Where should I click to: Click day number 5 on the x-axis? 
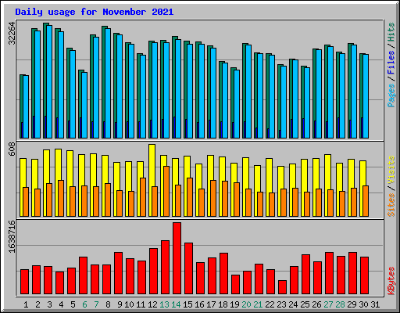click(73, 304)
